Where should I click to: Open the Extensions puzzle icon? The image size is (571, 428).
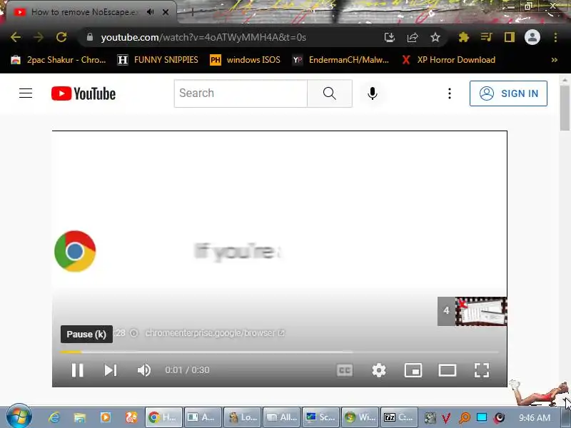(x=463, y=37)
